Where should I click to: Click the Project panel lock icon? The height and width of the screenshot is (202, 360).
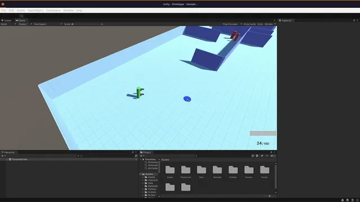point(271,152)
